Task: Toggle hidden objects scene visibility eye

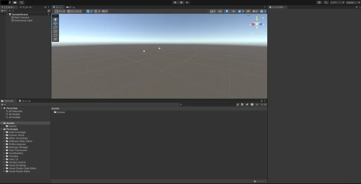Action: click(248, 11)
